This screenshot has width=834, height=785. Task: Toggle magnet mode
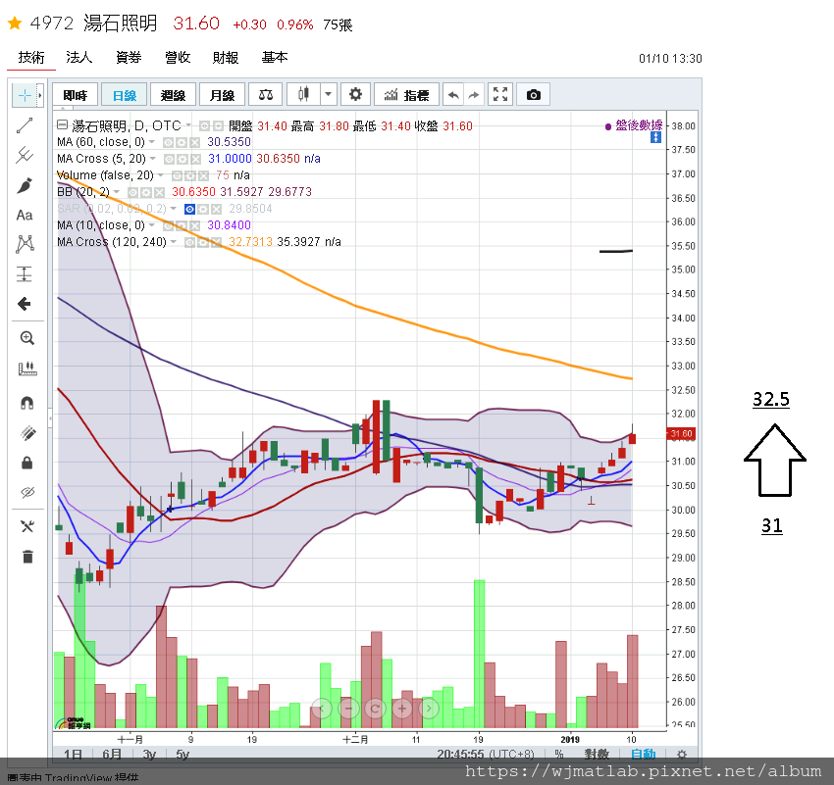(x=27, y=403)
